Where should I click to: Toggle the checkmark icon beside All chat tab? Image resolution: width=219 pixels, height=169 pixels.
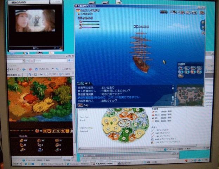[82, 83]
